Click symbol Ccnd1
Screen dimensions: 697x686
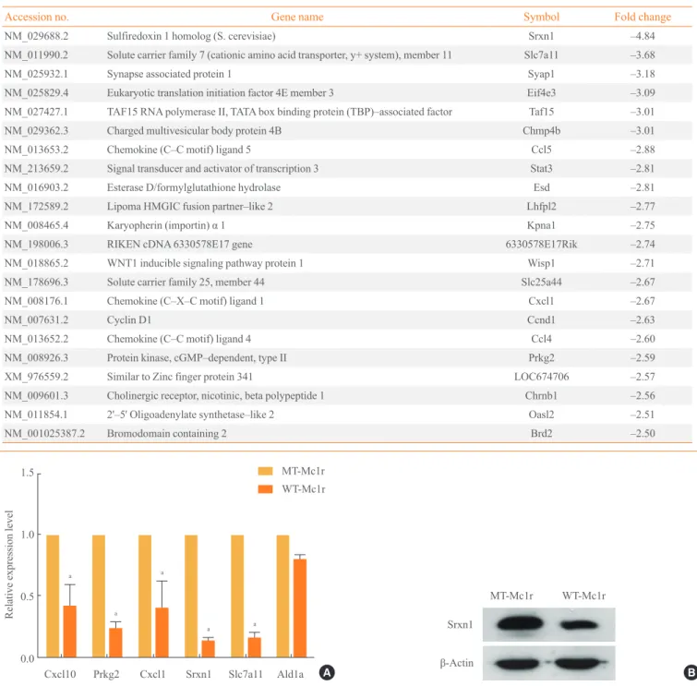[x=541, y=320]
